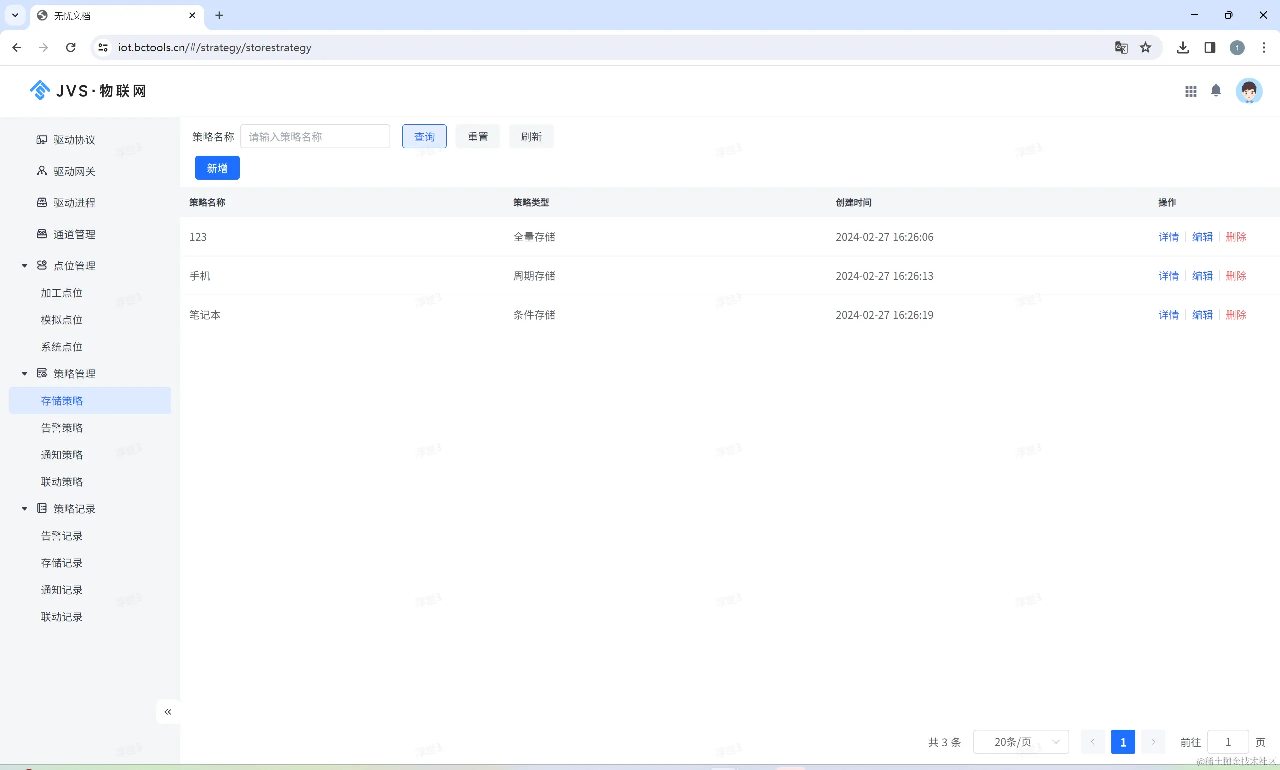
Task: Open browser downloads icon
Action: tap(1183, 47)
